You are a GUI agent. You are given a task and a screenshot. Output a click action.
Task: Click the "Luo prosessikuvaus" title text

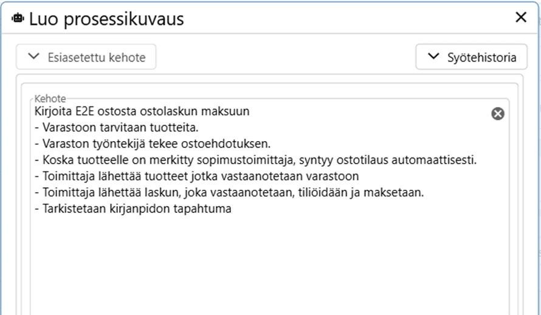(106, 19)
